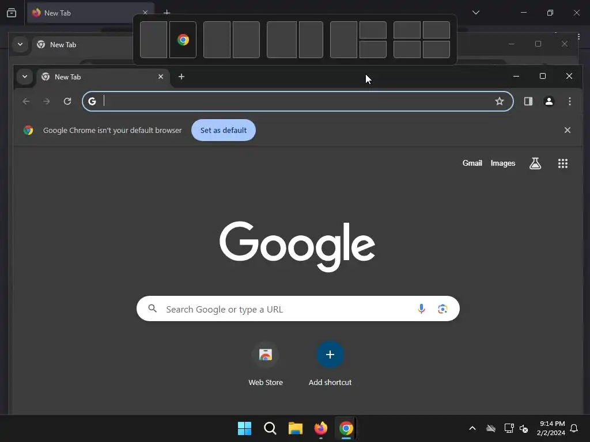Close the New Tab in front Chrome window
This screenshot has height=442, width=590.
(161, 77)
